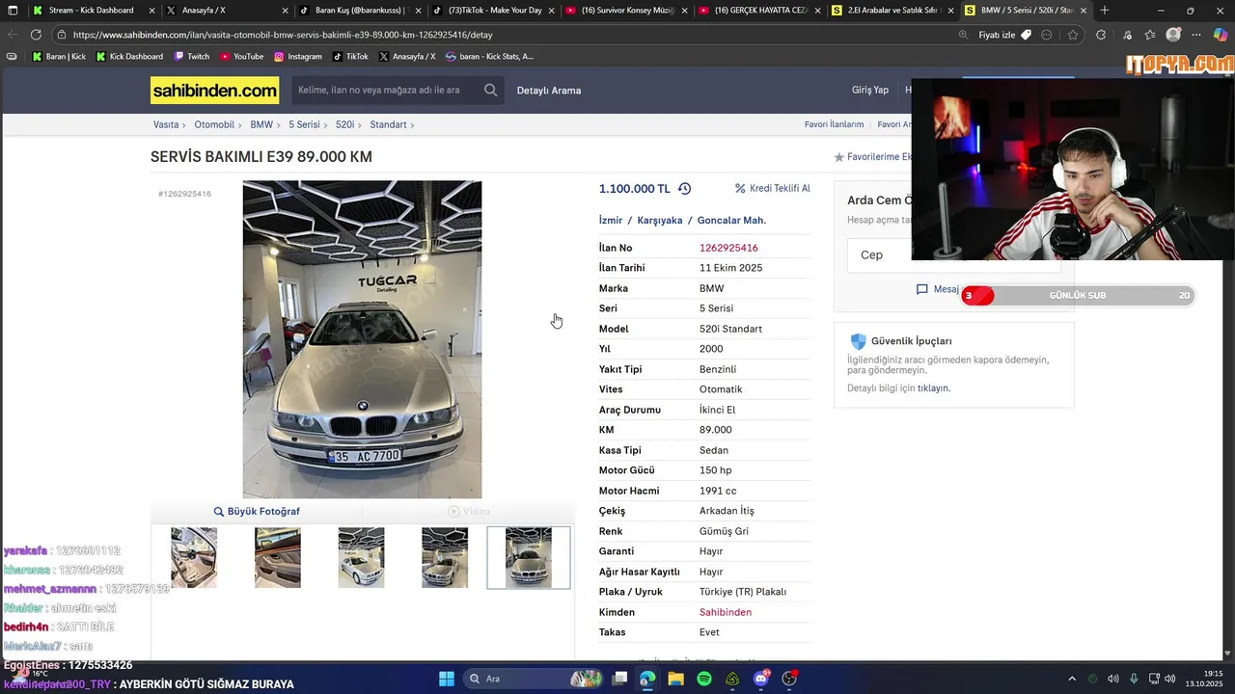Image resolution: width=1235 pixels, height=694 pixels.
Task: Click İzmir location link
Action: point(611,220)
